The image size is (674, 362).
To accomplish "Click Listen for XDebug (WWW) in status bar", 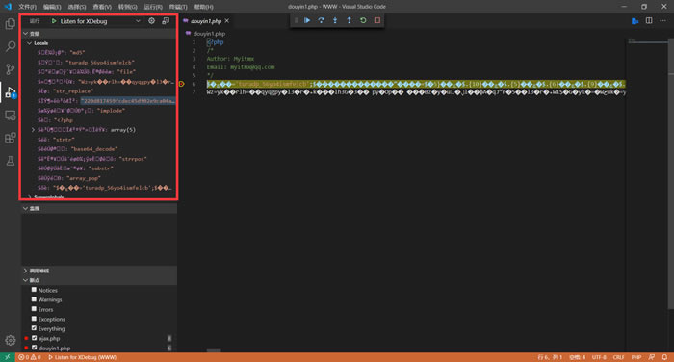I will (x=82, y=357).
